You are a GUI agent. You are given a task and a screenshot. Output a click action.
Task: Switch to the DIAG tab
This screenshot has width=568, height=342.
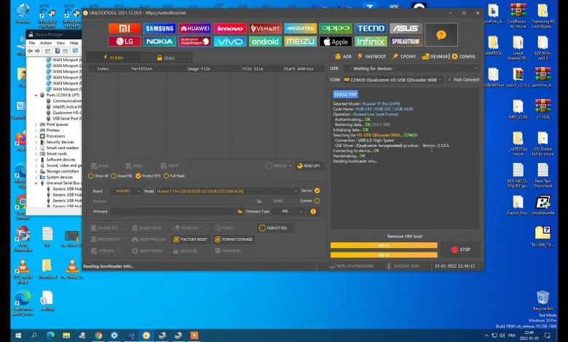point(167,57)
